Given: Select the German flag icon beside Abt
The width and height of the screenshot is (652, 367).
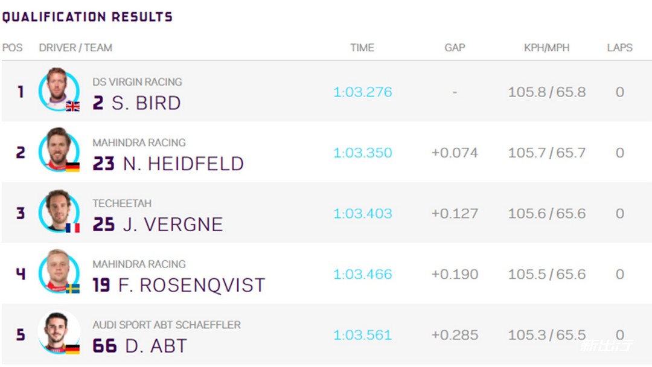Looking at the screenshot, I should [x=72, y=349].
